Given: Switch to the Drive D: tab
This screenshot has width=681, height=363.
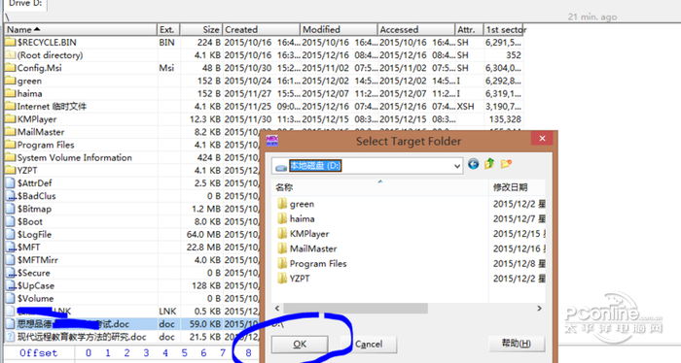Looking at the screenshot, I should [x=25, y=4].
